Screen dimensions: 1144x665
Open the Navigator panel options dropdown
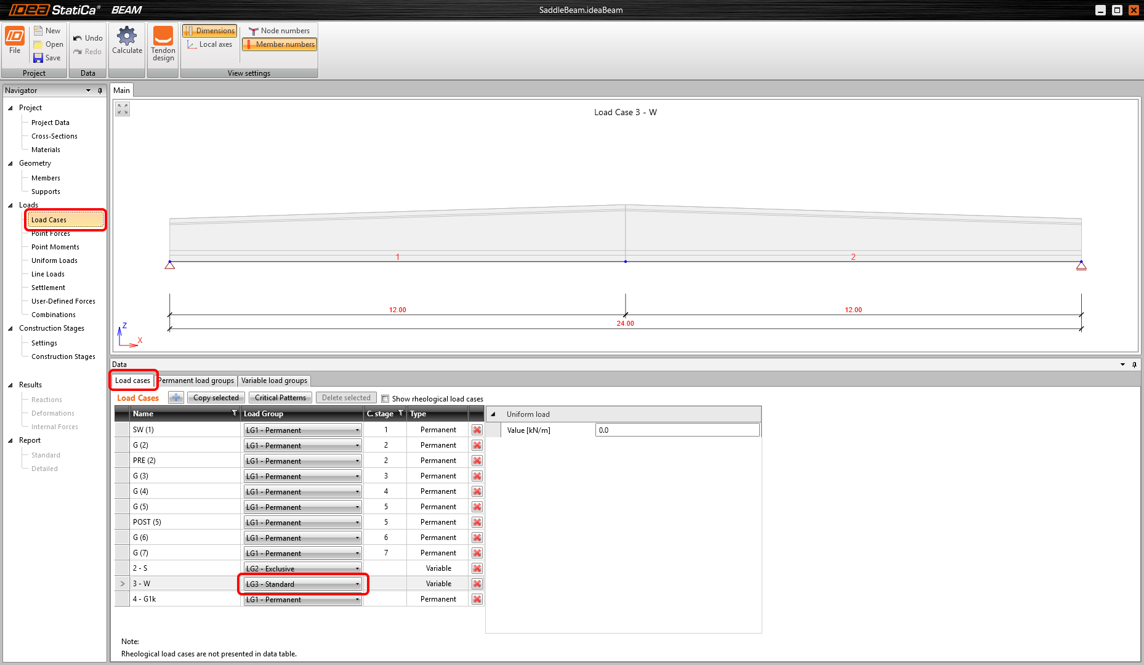[88, 91]
